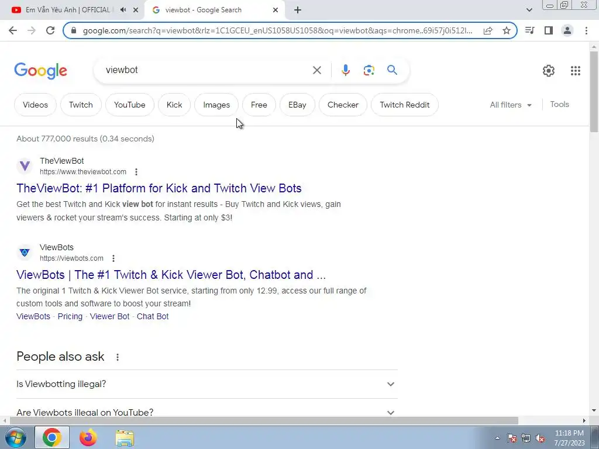599x449 pixels.
Task: Show hidden tray icons
Action: pos(497,438)
